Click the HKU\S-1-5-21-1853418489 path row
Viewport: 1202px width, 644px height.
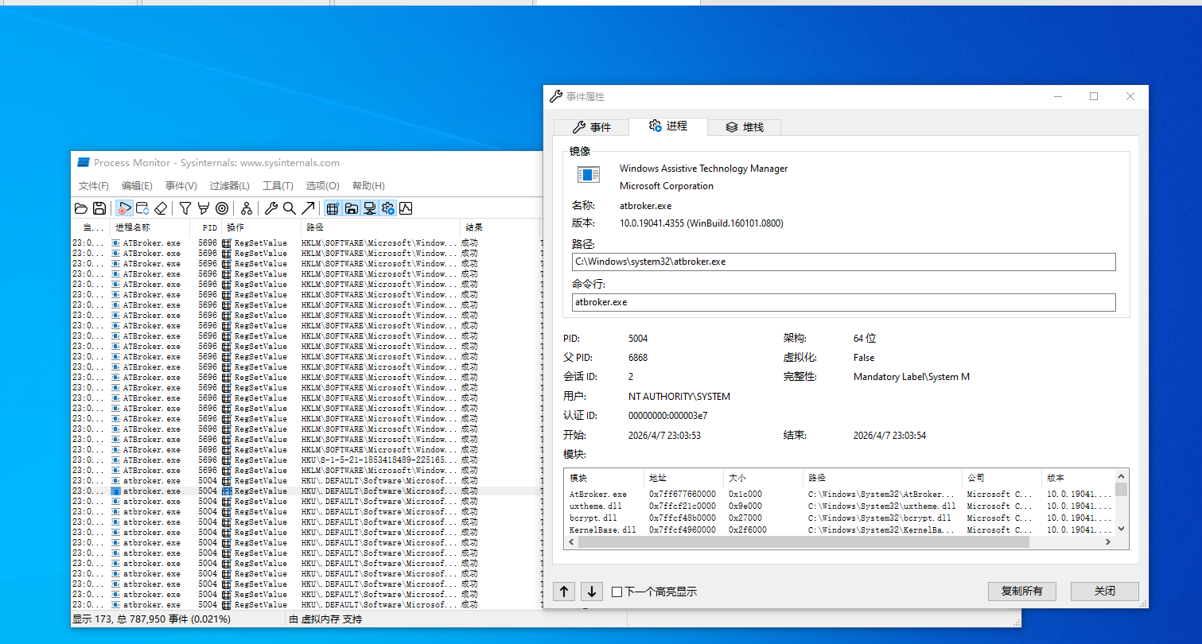point(306,460)
